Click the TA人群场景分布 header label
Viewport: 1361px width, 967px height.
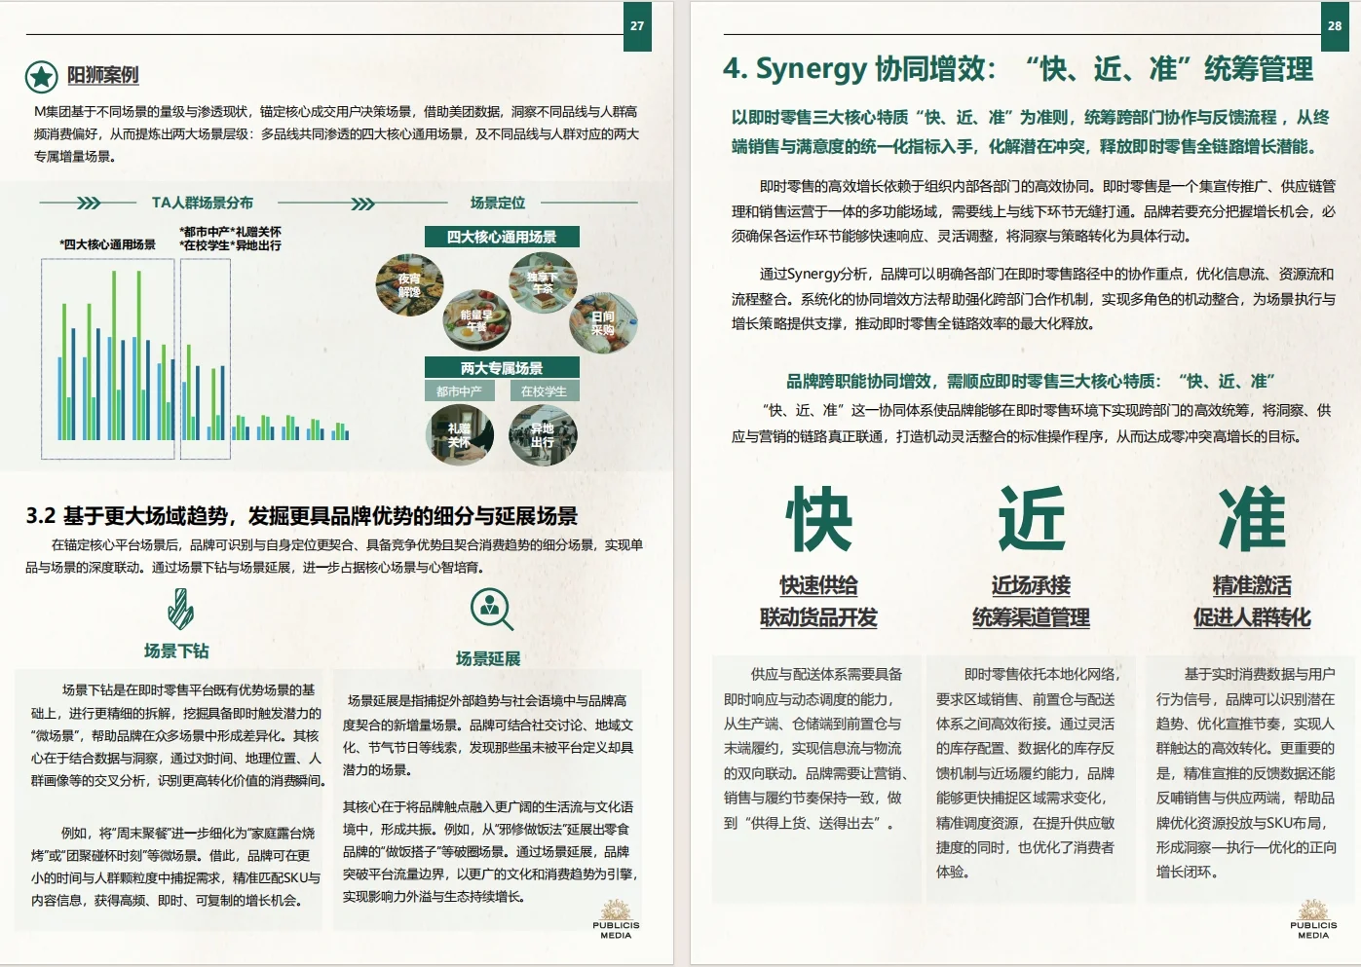point(202,203)
